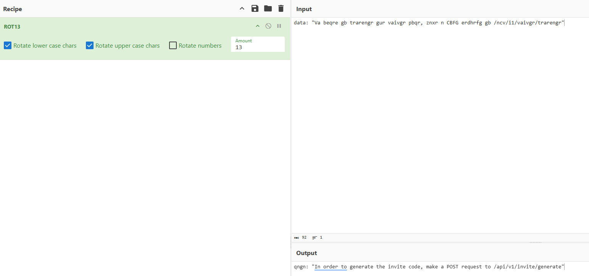Select the ROT13 operation title
This screenshot has height=276, width=589.
point(12,27)
